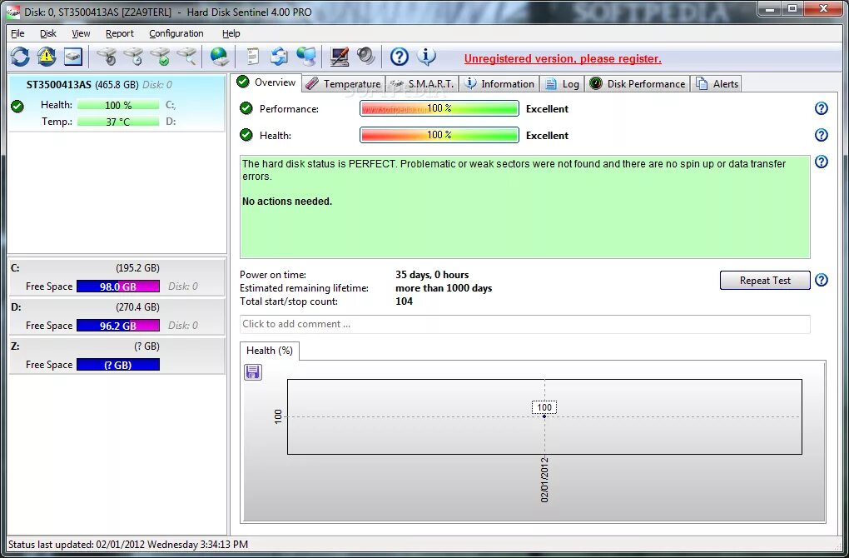Image resolution: width=849 pixels, height=558 pixels.
Task: Select the D: (270.4 GB) partition entry
Action: [x=117, y=316]
